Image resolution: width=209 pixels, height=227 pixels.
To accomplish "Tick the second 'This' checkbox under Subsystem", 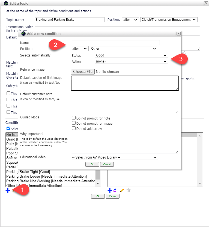I will tap(8, 100).
